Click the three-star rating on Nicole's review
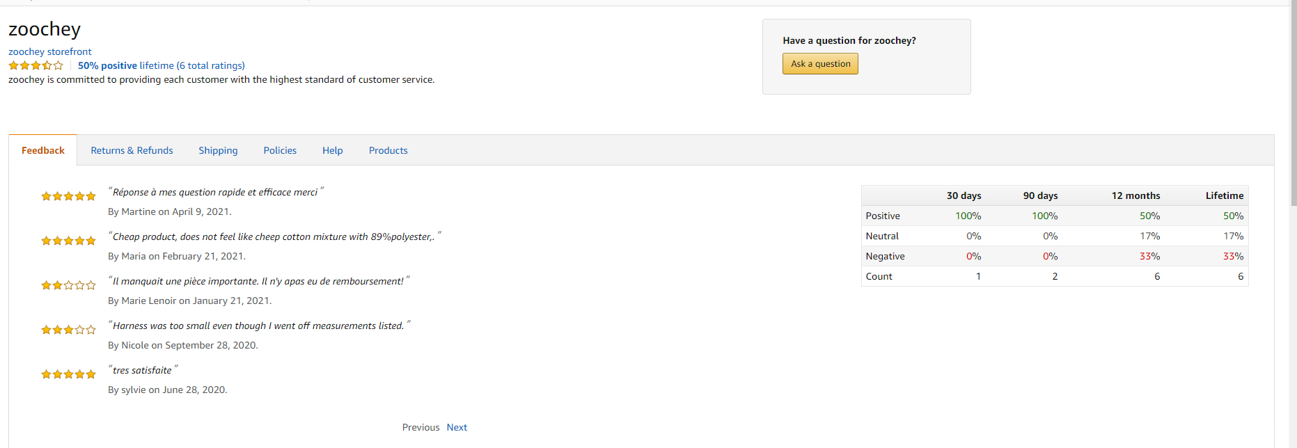The image size is (1297, 448). point(68,330)
